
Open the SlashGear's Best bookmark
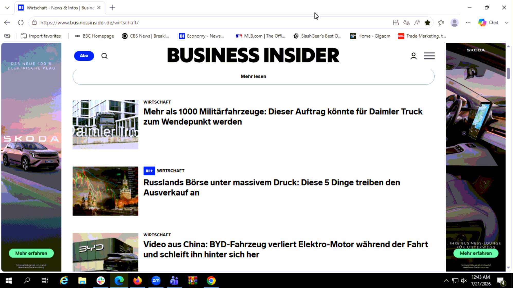(x=317, y=36)
